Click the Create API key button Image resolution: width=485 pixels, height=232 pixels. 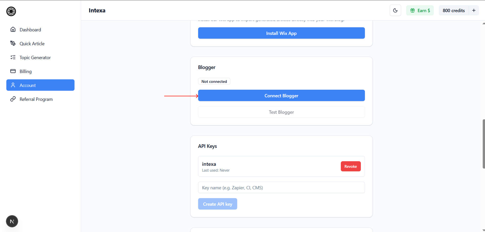pyautogui.click(x=217, y=204)
